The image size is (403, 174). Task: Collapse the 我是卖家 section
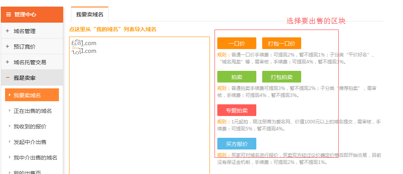tap(24, 78)
